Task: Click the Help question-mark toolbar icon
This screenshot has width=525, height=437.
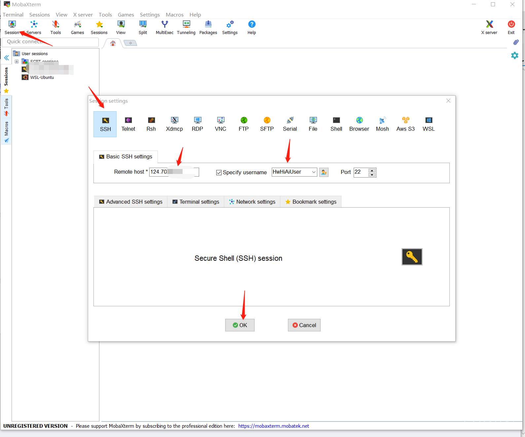Action: [252, 27]
